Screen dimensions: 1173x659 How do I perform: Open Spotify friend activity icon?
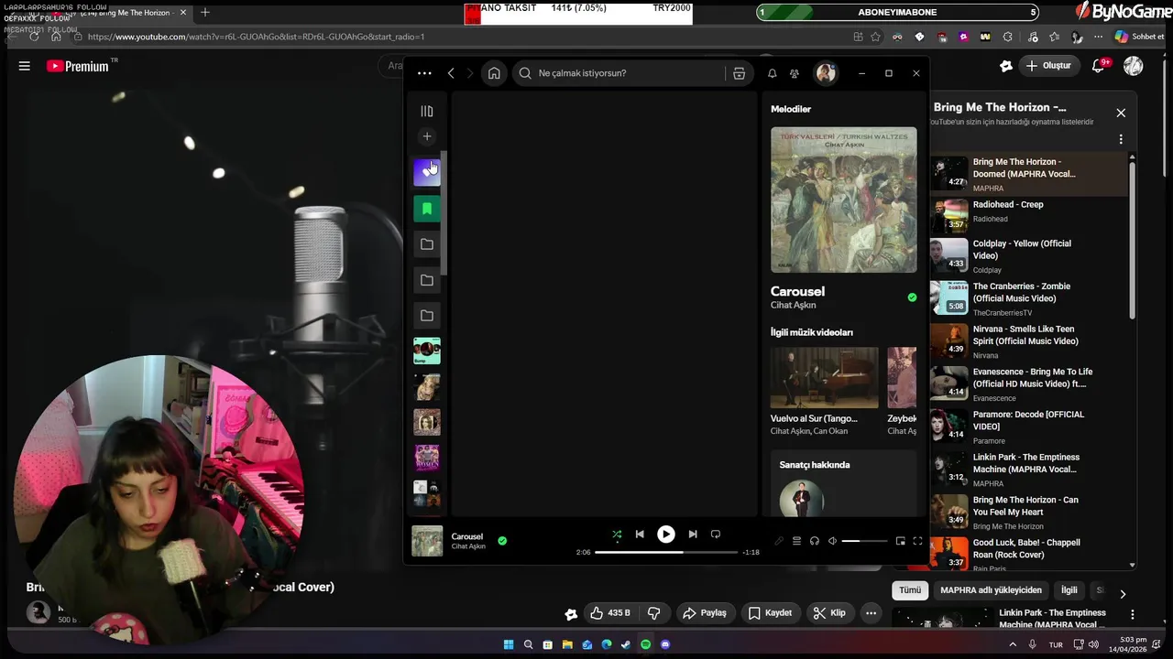pos(795,73)
